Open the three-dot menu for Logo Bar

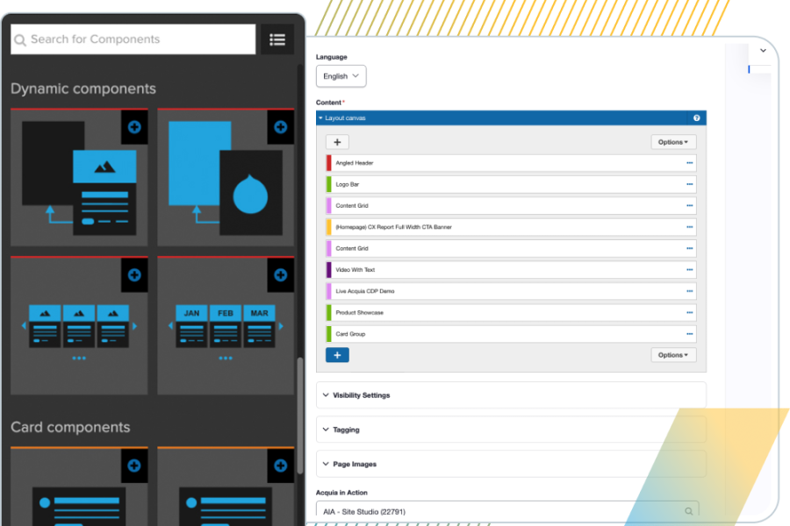[689, 185]
